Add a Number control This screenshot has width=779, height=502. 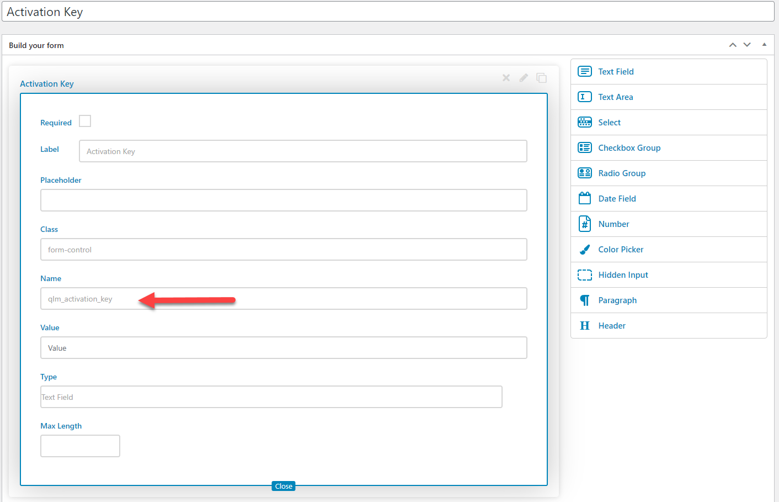click(669, 224)
